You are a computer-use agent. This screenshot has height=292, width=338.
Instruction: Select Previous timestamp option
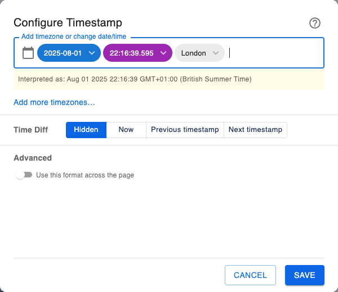[x=185, y=130]
